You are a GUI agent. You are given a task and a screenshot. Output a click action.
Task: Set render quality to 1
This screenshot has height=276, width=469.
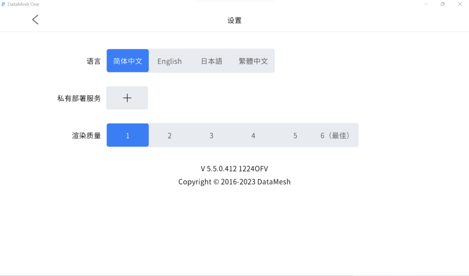point(128,135)
